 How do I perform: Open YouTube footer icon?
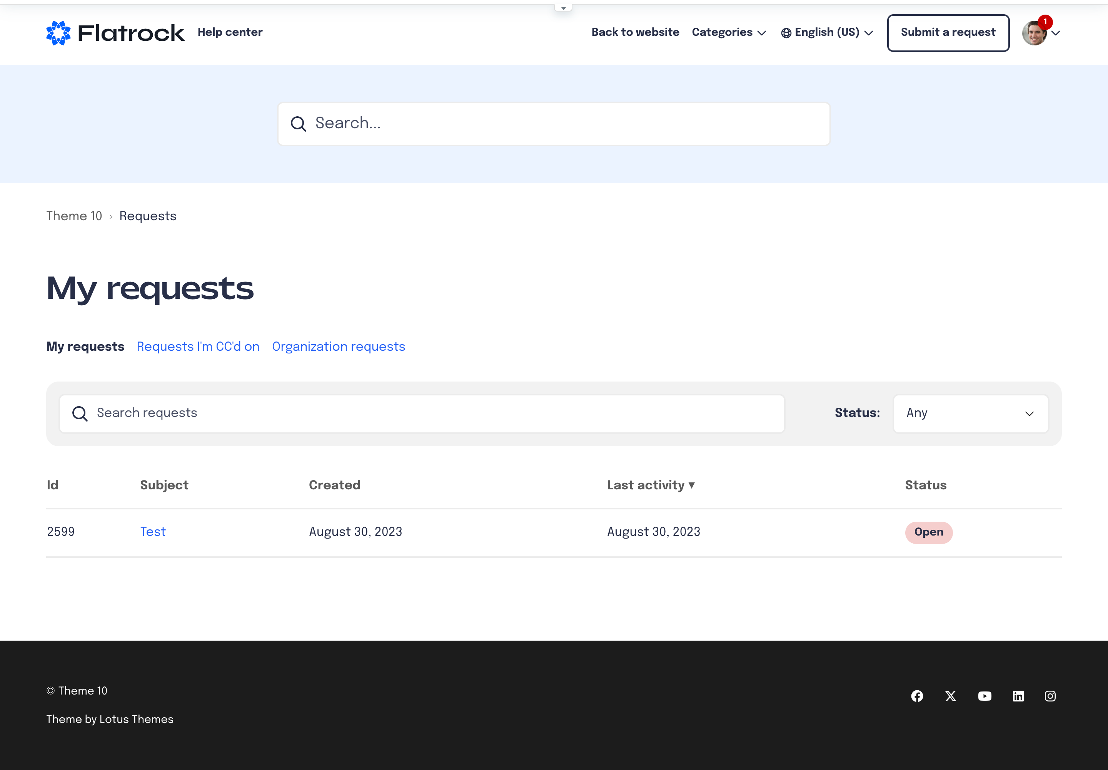coord(985,696)
